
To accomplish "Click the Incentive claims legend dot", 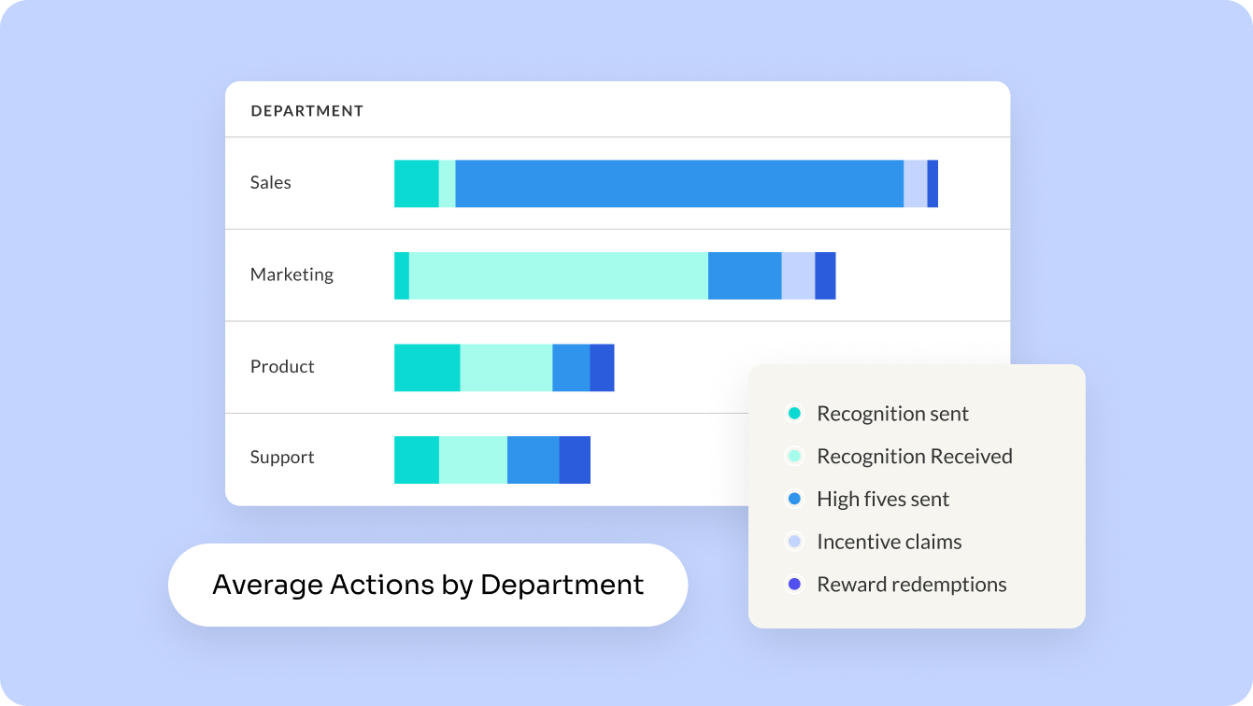I will click(794, 542).
